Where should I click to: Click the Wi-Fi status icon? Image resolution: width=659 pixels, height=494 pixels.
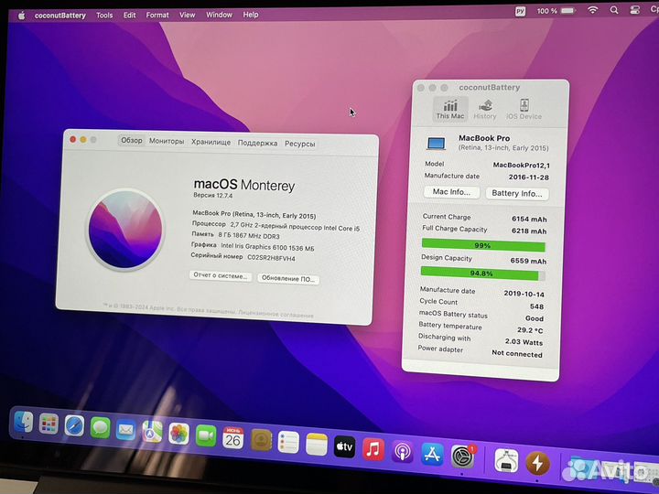click(592, 10)
